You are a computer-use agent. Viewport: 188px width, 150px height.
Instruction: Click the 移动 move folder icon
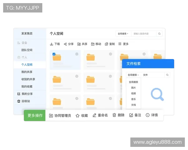[x=93, y=44]
